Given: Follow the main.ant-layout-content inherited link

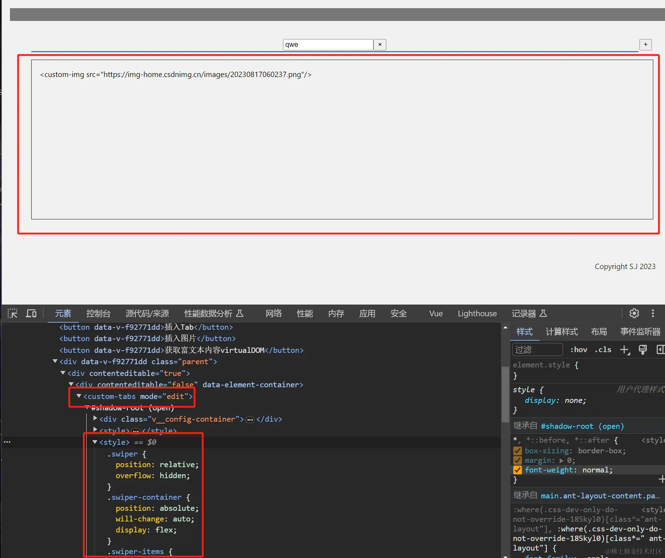Looking at the screenshot, I should 600,496.
